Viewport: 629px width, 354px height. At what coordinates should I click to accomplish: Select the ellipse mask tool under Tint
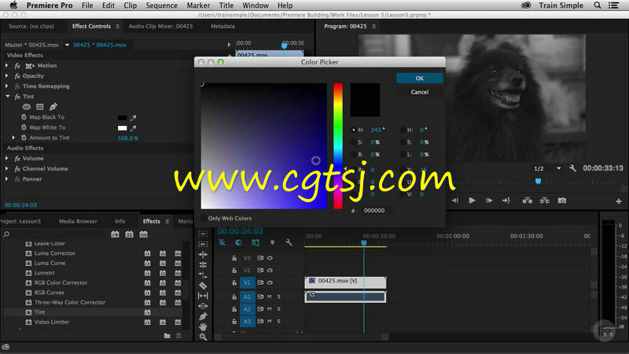pyautogui.click(x=27, y=107)
